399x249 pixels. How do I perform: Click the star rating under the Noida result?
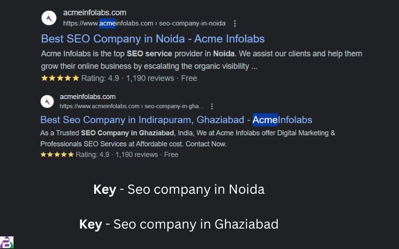point(60,78)
